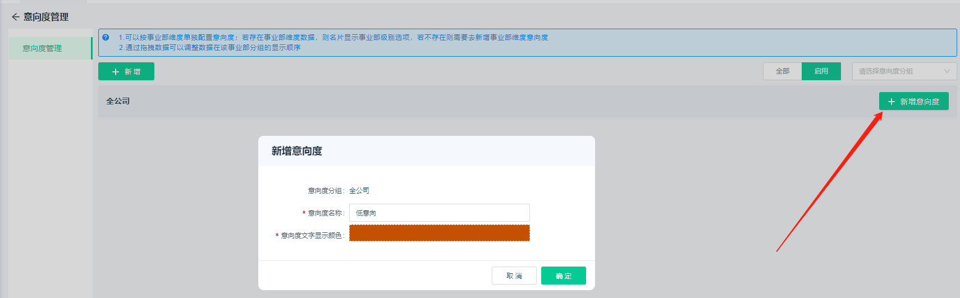Click the plus icon on 新增意向度 button
The image size is (960, 298).
point(891,102)
